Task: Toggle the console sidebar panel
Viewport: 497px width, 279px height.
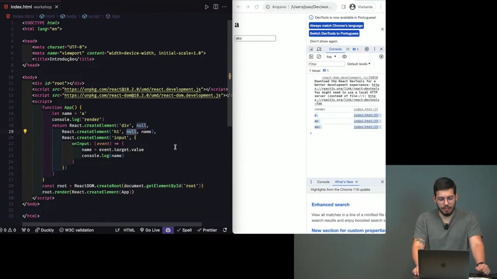Action: [x=311, y=57]
